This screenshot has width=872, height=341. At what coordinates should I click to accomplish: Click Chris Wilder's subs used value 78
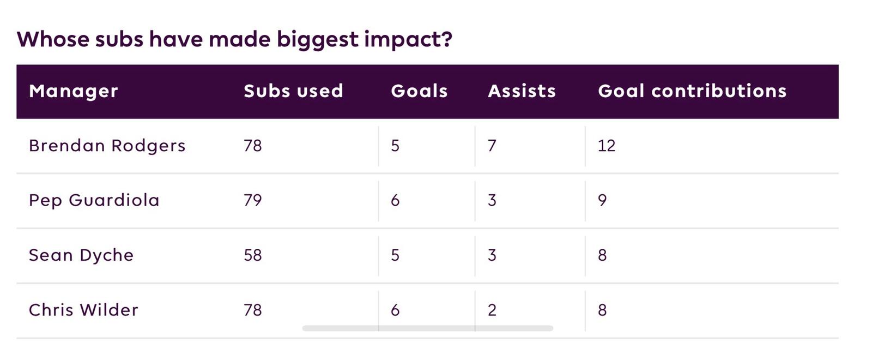[253, 310]
